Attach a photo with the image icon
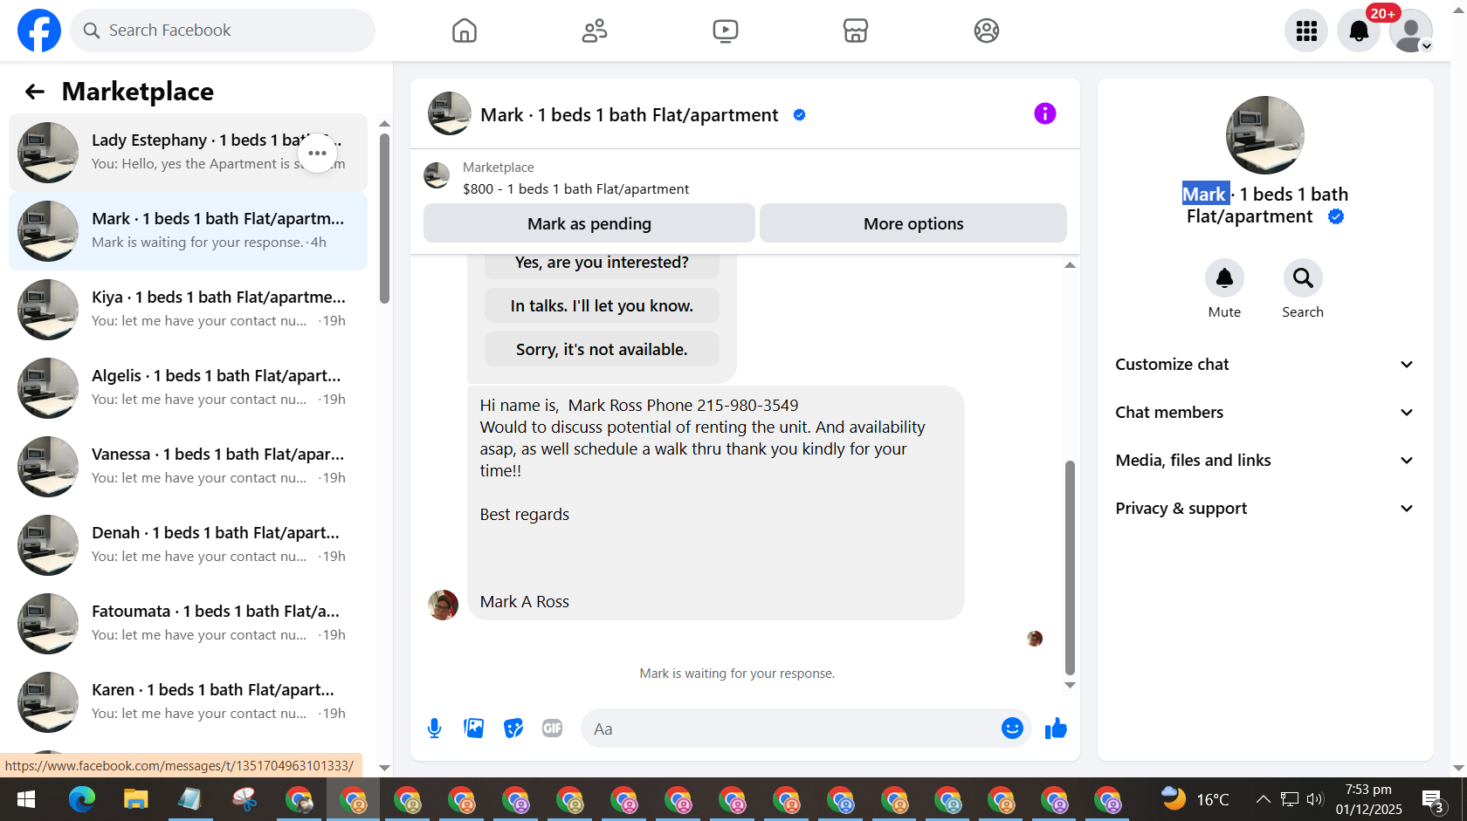 (x=474, y=729)
